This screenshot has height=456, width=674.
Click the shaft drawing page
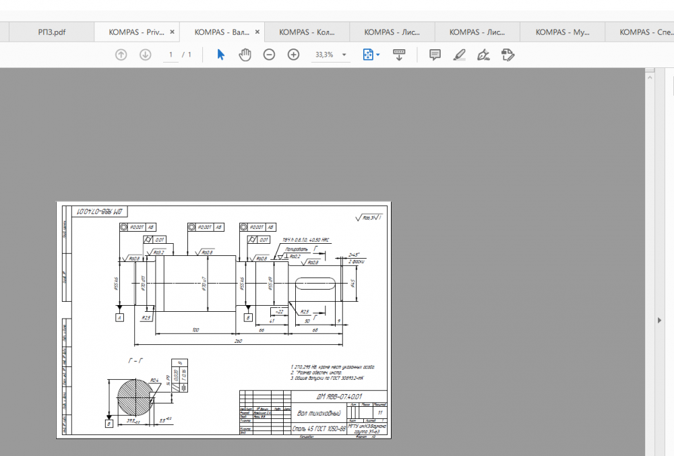point(223,319)
